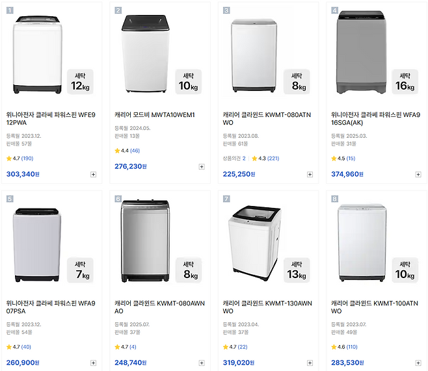Open 상품의견 2 on KWMT-080ATNWO
428x371 pixels.
pyautogui.click(x=234, y=158)
